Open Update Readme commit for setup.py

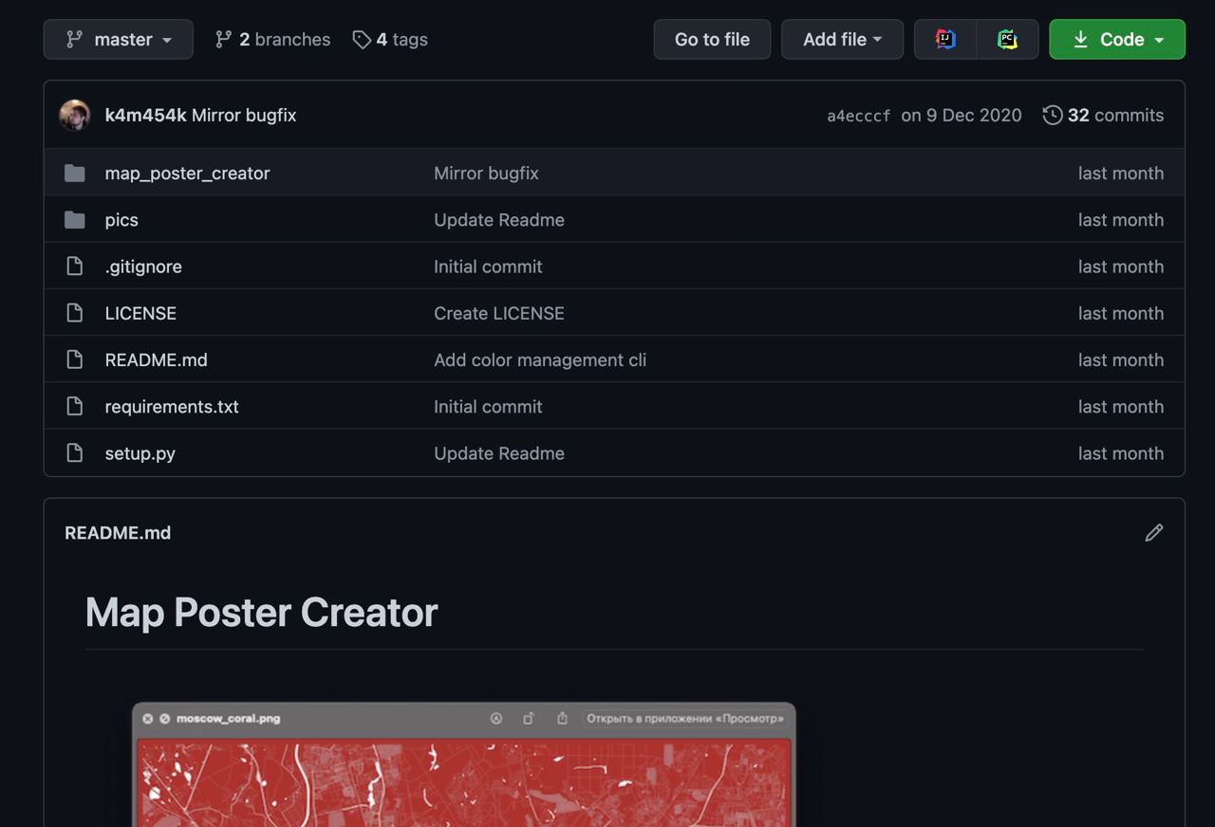pos(499,453)
